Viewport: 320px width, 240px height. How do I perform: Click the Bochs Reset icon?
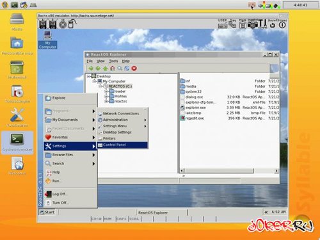(x=272, y=25)
